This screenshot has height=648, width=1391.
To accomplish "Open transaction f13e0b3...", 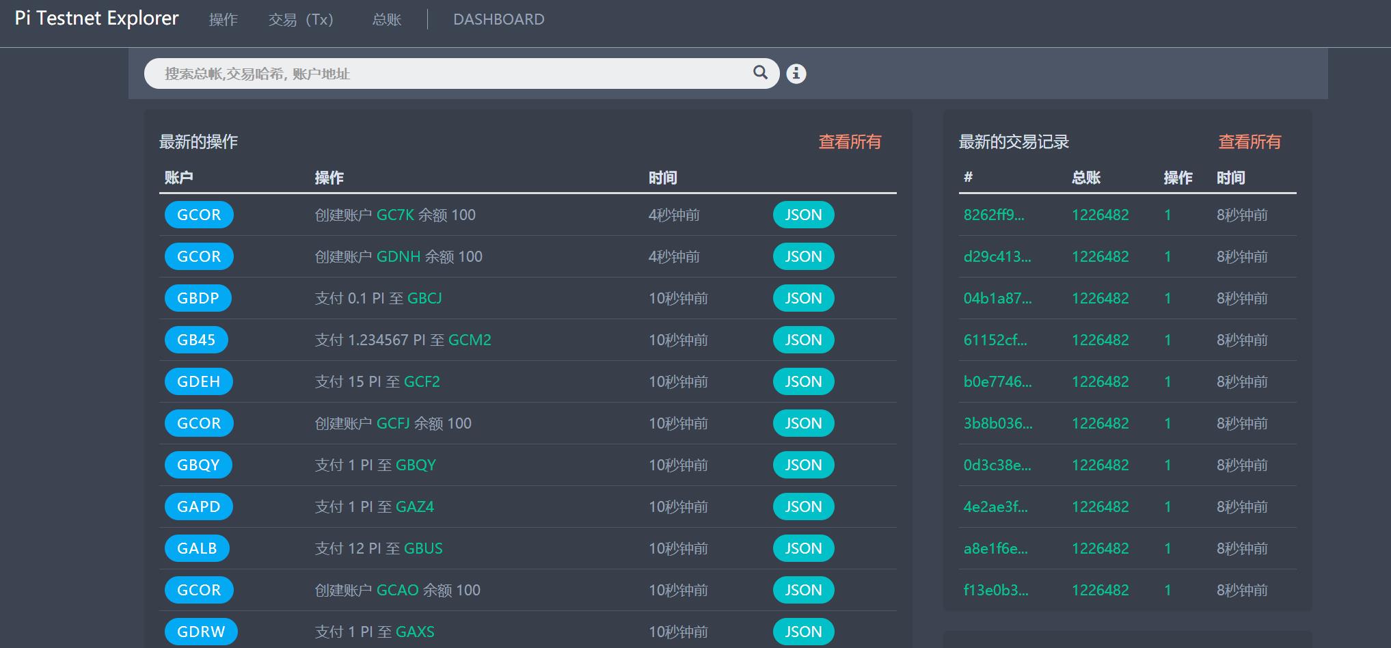I will click(996, 590).
